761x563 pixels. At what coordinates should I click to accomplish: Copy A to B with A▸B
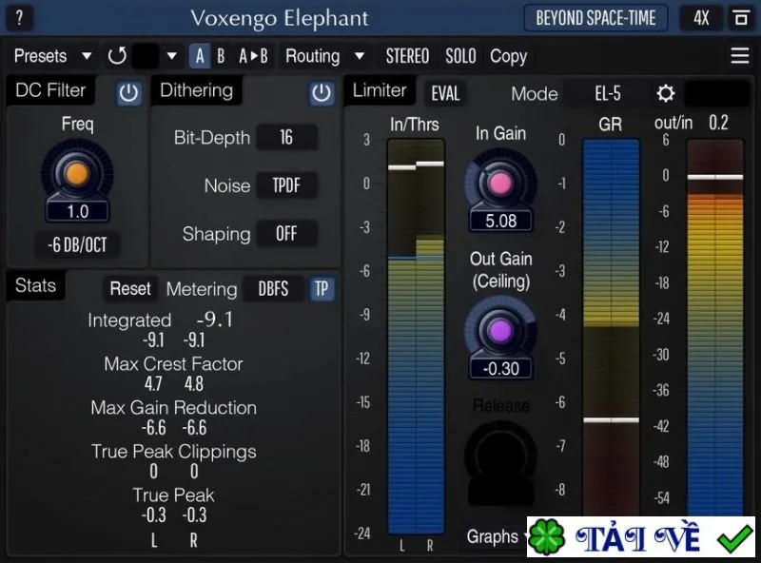pyautogui.click(x=253, y=56)
